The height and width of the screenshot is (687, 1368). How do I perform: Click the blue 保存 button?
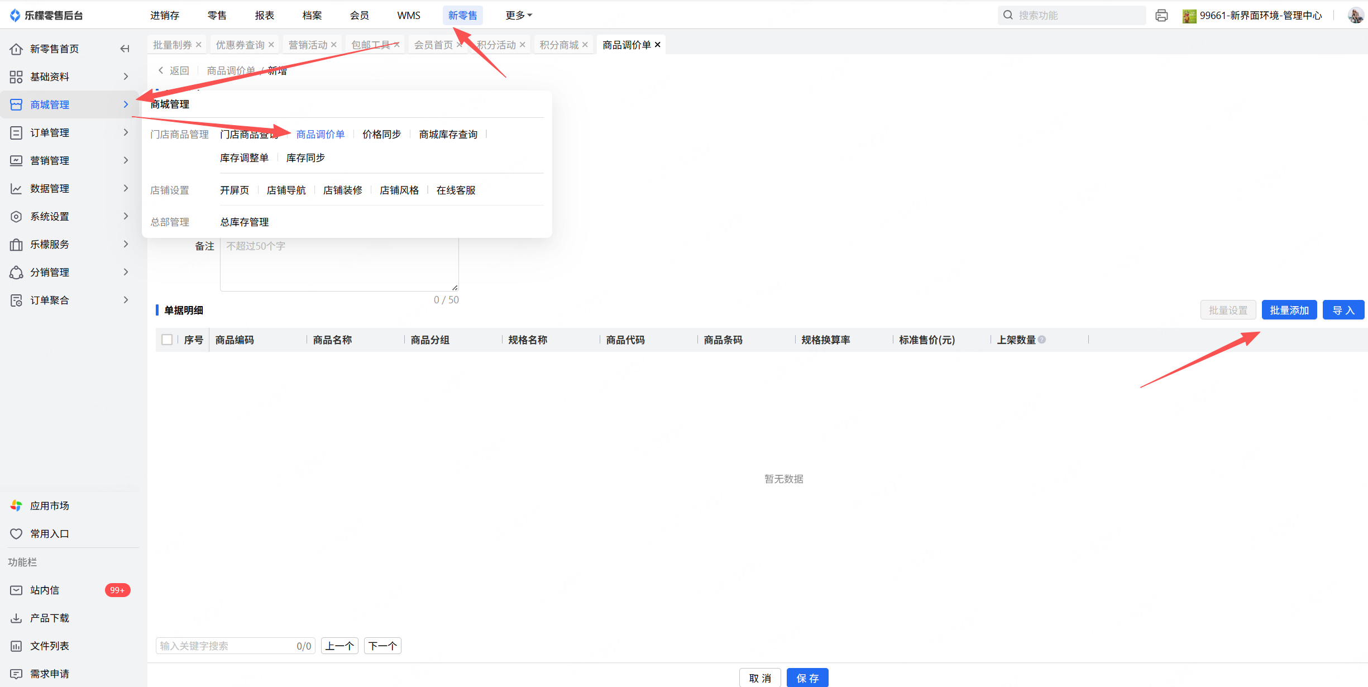[x=807, y=678]
